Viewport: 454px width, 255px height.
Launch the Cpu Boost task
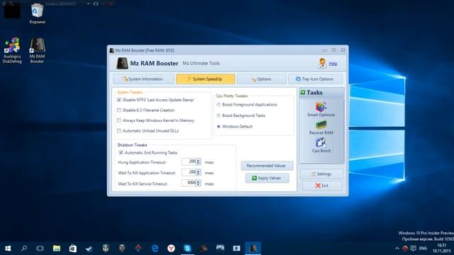[x=321, y=145]
